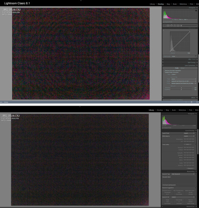Open Saved Preset Custom dropdown
Viewport: 199px width, 208px height.
(x=189, y=133)
